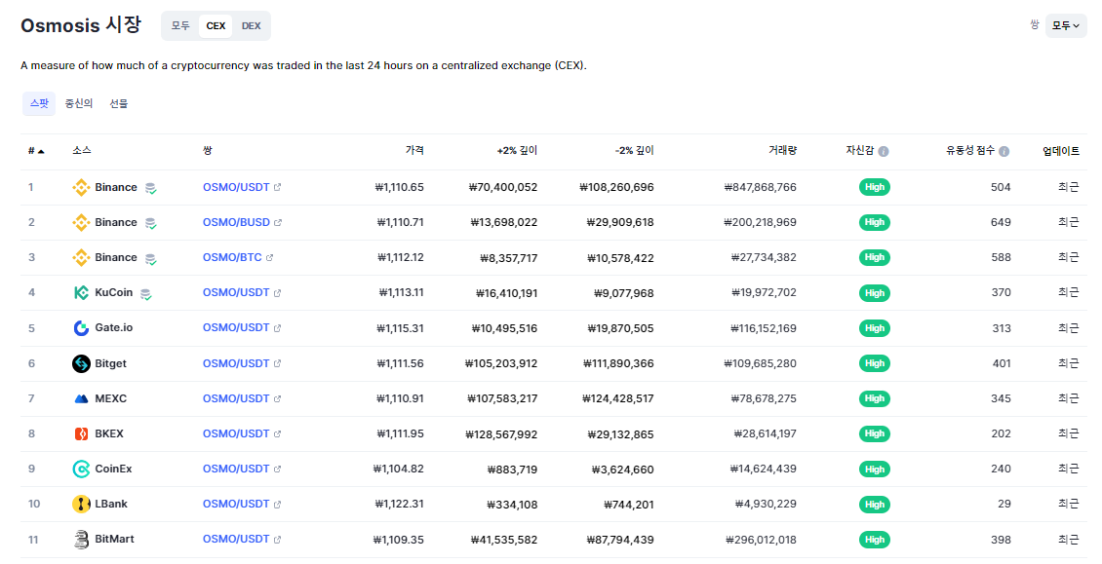1102x564 pixels.
Task: Click the High confidence badge for CoinEx
Action: (x=875, y=469)
